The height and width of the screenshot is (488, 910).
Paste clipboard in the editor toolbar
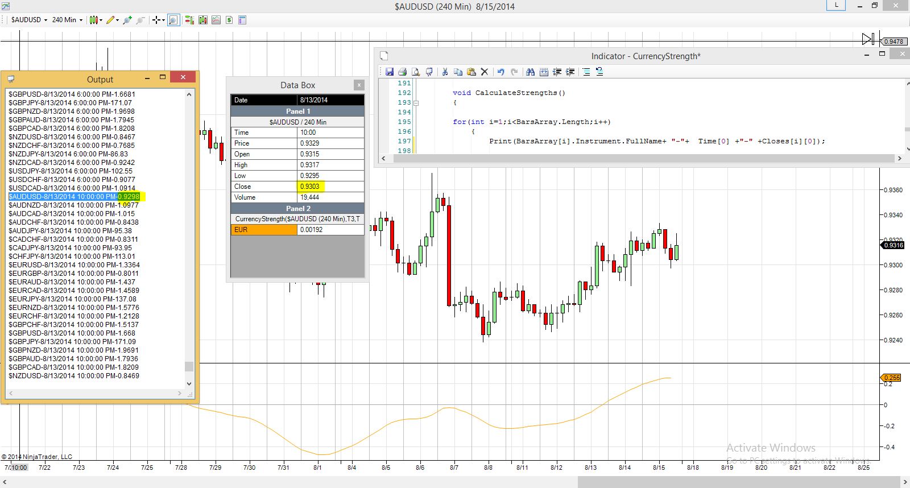471,72
